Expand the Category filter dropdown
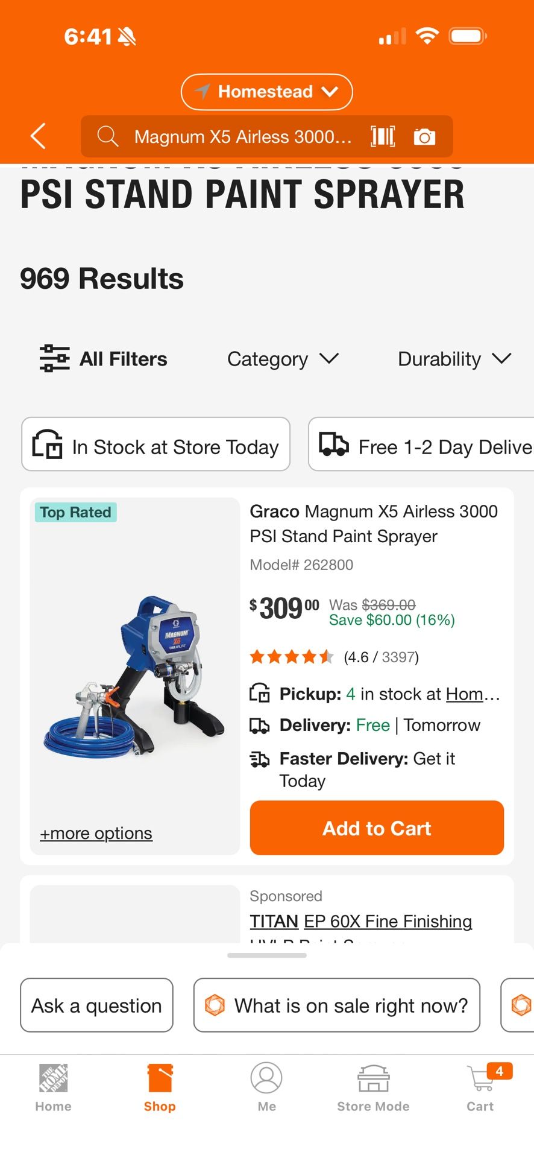 283,359
